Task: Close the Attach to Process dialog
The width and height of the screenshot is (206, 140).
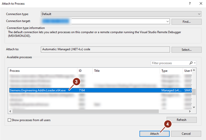Action: coord(201,4)
